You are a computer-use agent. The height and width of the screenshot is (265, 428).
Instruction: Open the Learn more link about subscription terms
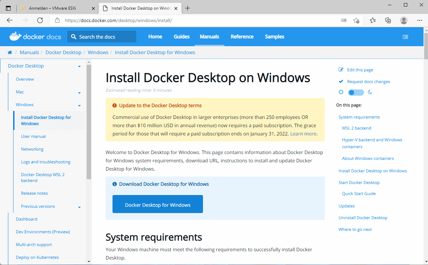[x=303, y=134]
